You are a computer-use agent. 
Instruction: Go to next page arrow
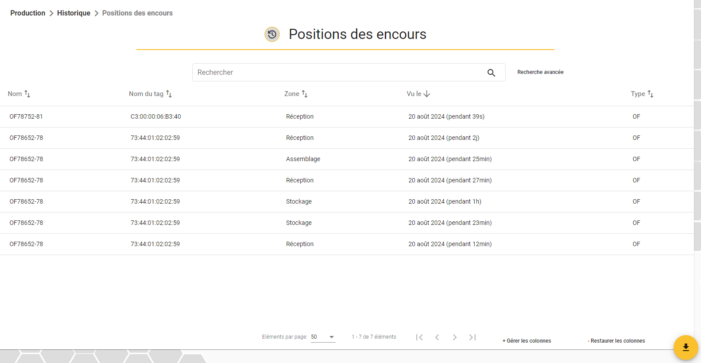(x=455, y=337)
